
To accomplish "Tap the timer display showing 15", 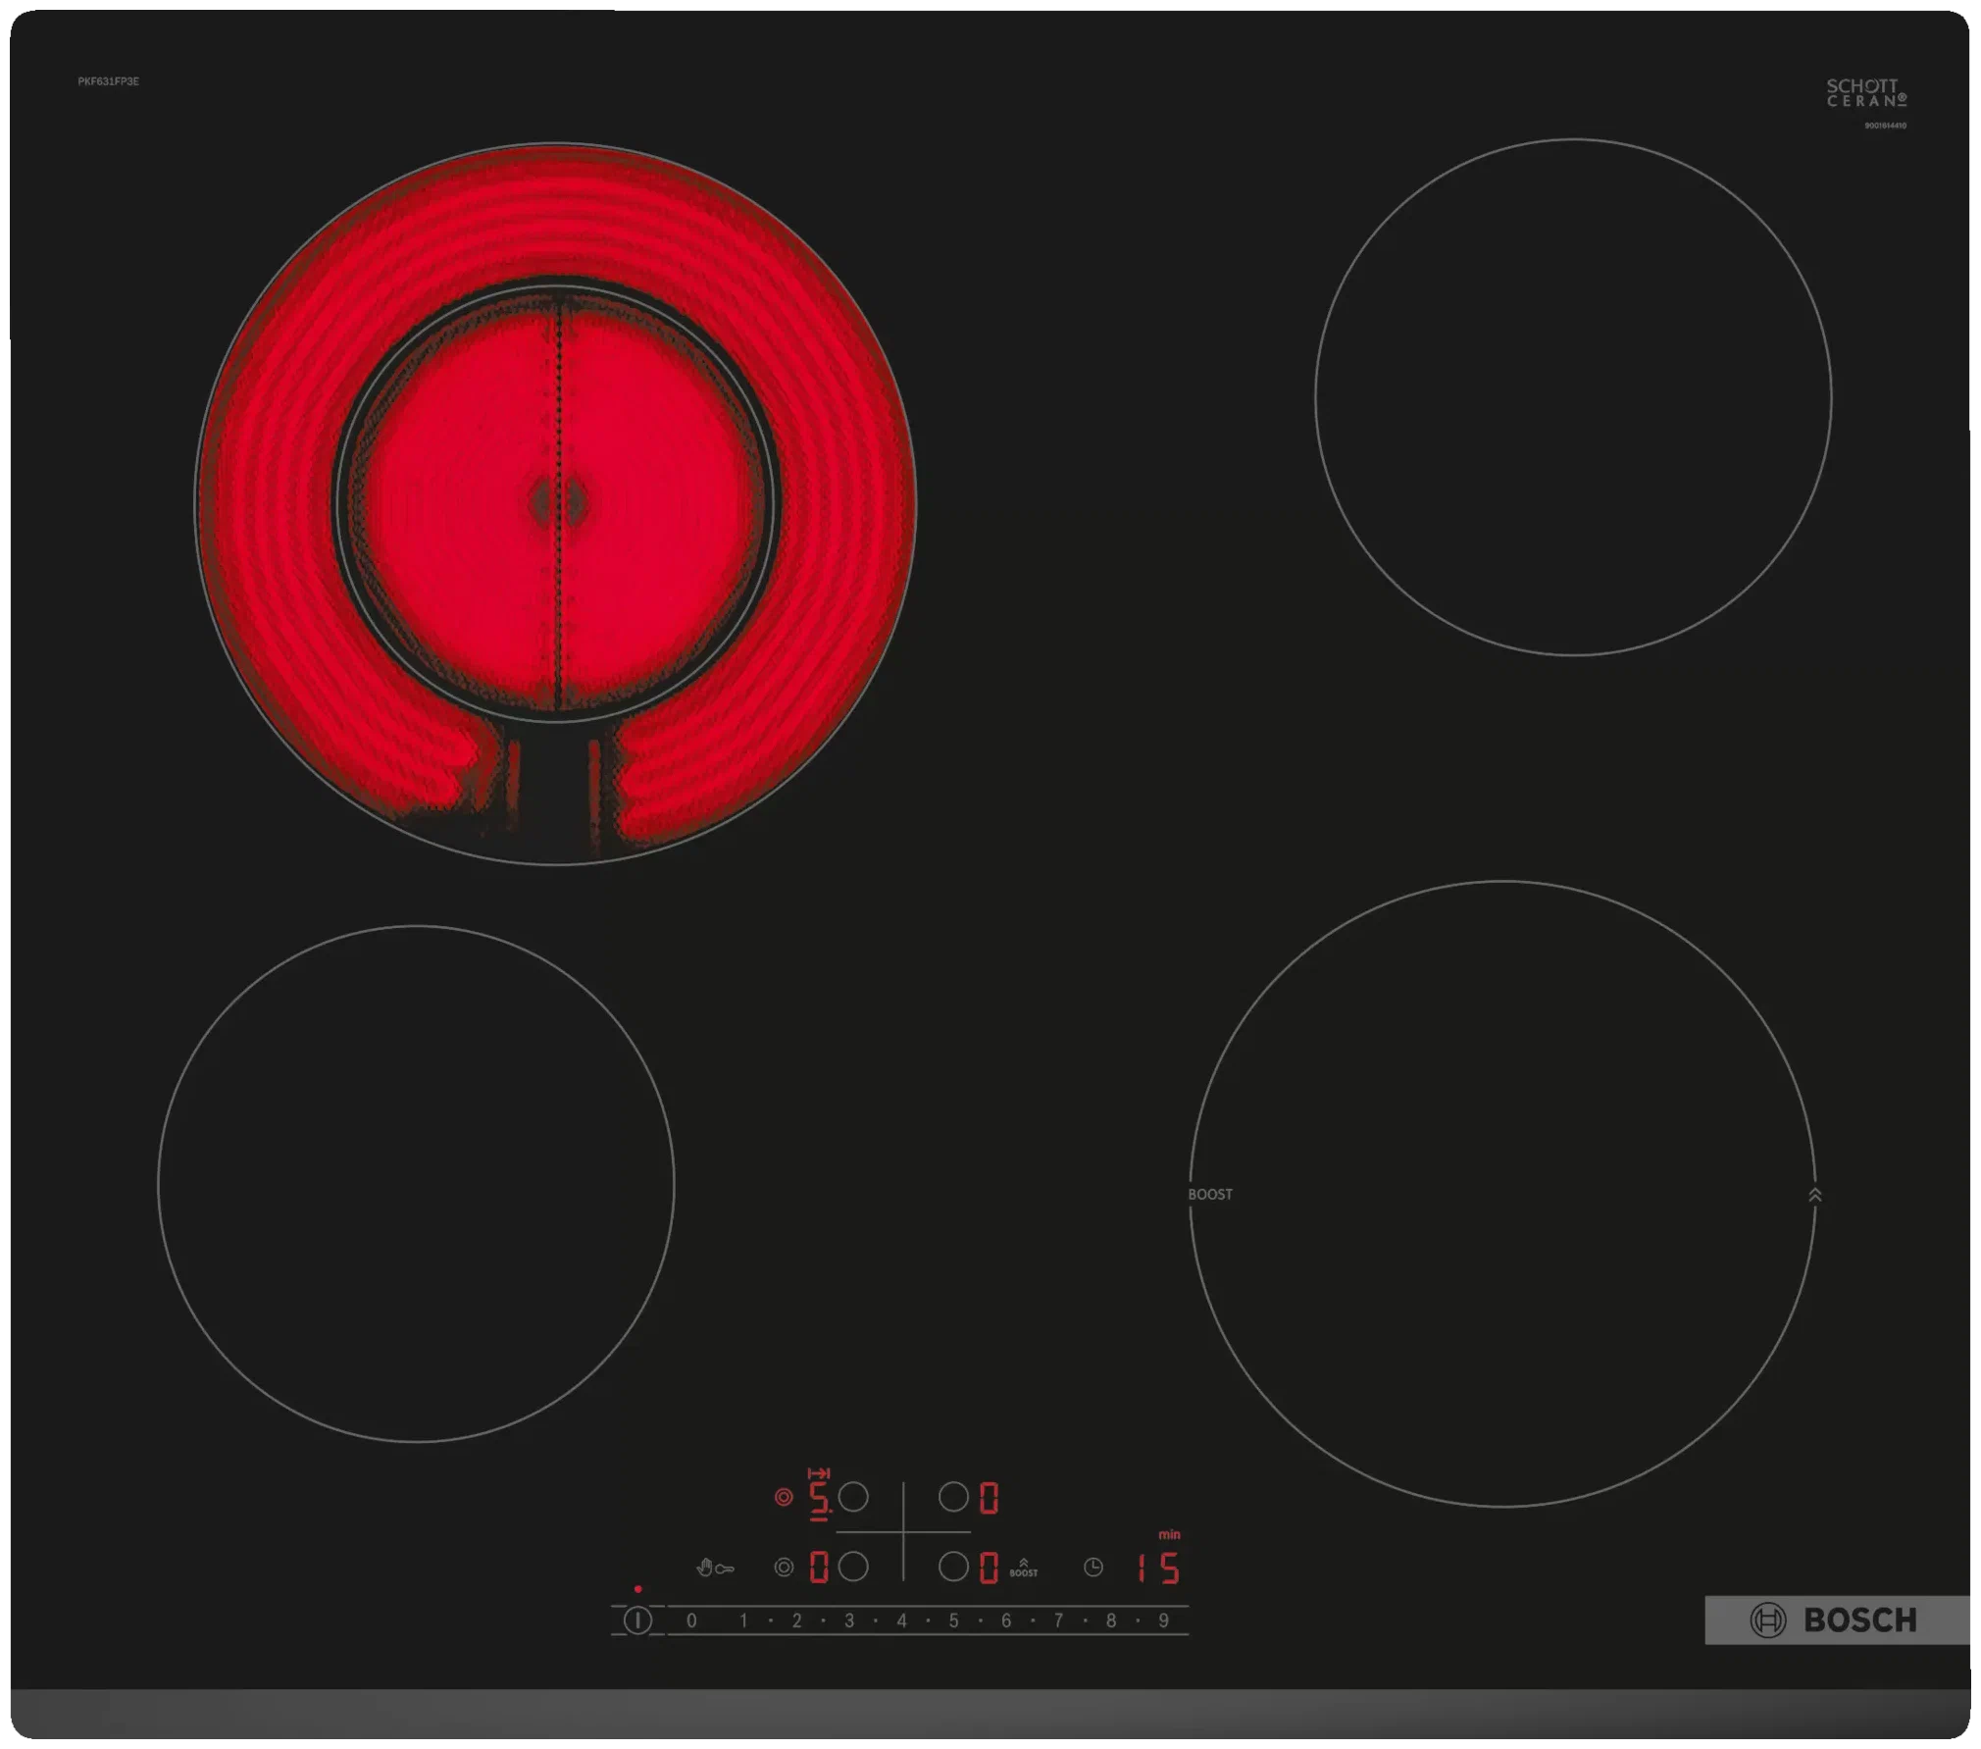I will [x=1158, y=1568].
